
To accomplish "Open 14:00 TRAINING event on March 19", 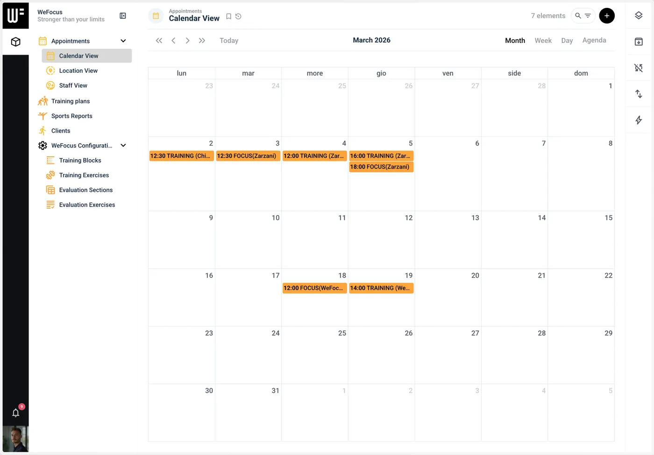I will pyautogui.click(x=381, y=288).
